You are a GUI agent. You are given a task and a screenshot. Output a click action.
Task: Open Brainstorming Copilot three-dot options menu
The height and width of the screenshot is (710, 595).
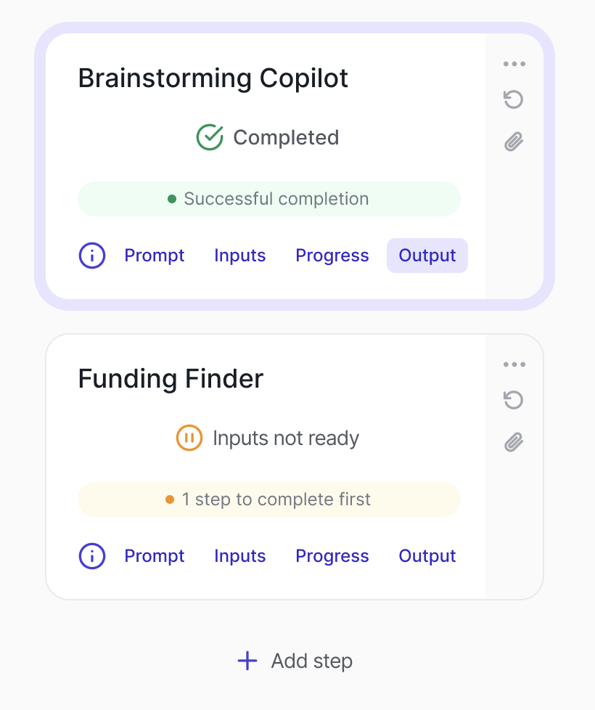(514, 64)
